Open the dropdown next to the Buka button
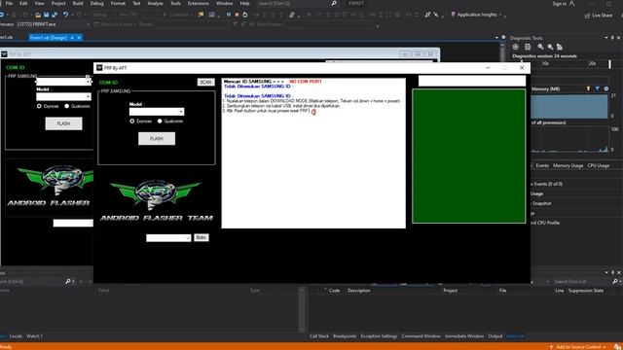This screenshot has width=623, height=350. coord(188,237)
